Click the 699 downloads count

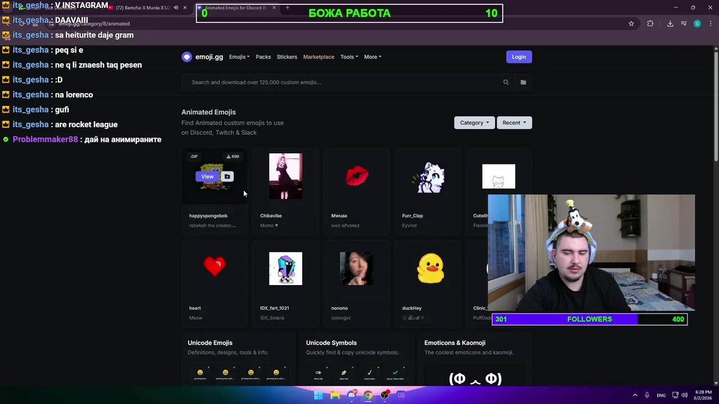click(233, 157)
